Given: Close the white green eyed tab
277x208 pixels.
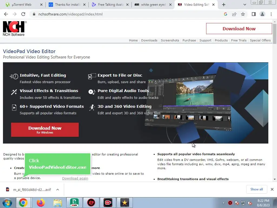Looking at the screenshot, I should pyautogui.click(x=170, y=5).
